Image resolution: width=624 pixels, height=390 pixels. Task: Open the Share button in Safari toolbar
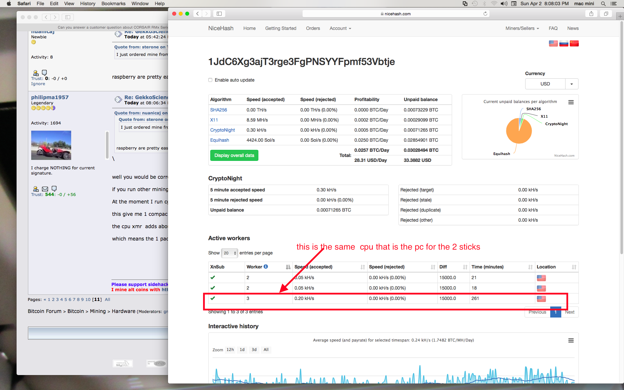pos(591,14)
